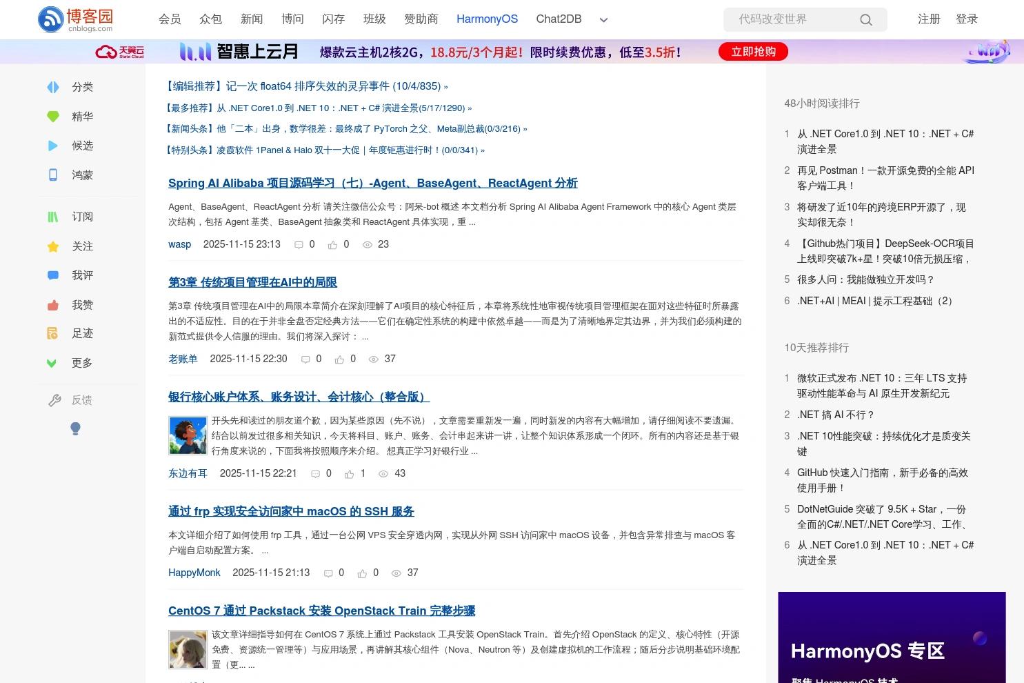Select the 鸿蒙 phone icon

pyautogui.click(x=53, y=175)
